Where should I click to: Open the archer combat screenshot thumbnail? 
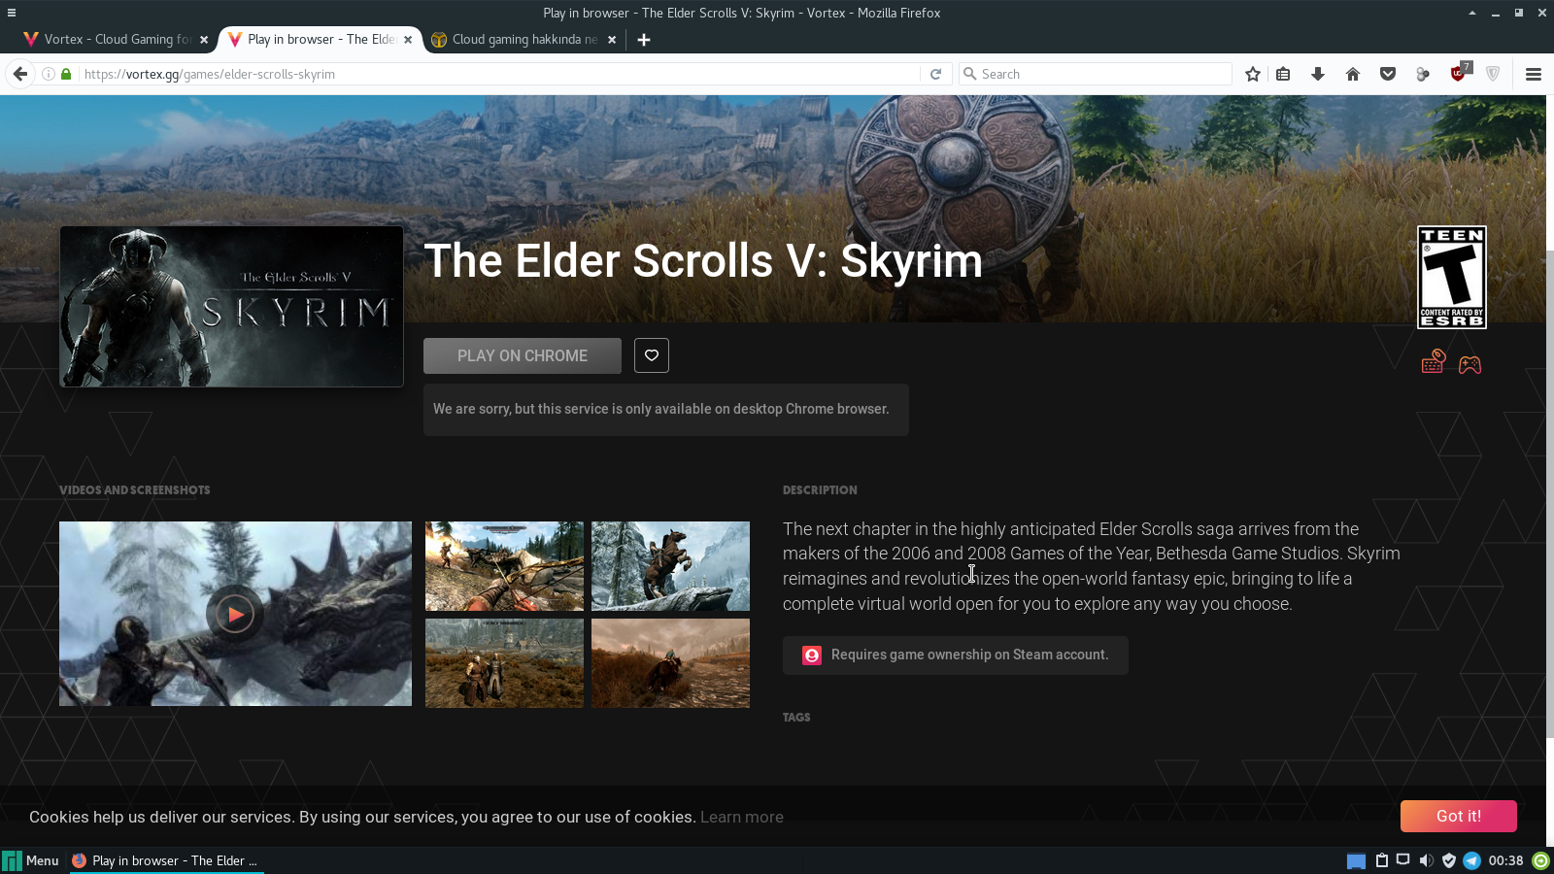505,566
